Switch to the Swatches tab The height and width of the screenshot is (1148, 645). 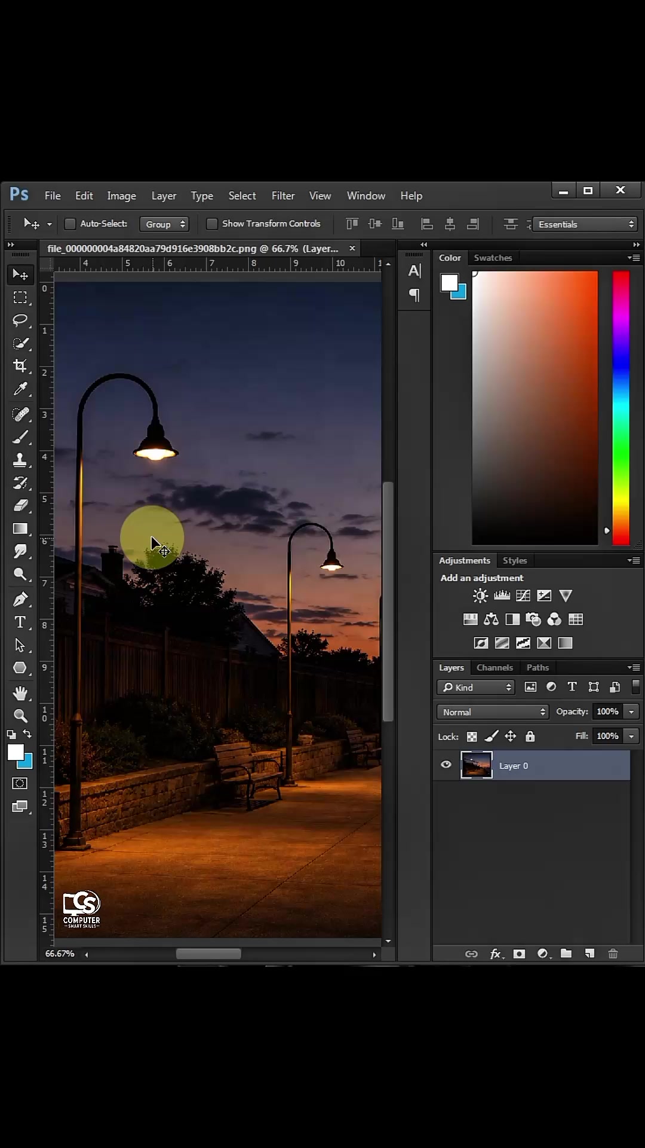(x=493, y=258)
